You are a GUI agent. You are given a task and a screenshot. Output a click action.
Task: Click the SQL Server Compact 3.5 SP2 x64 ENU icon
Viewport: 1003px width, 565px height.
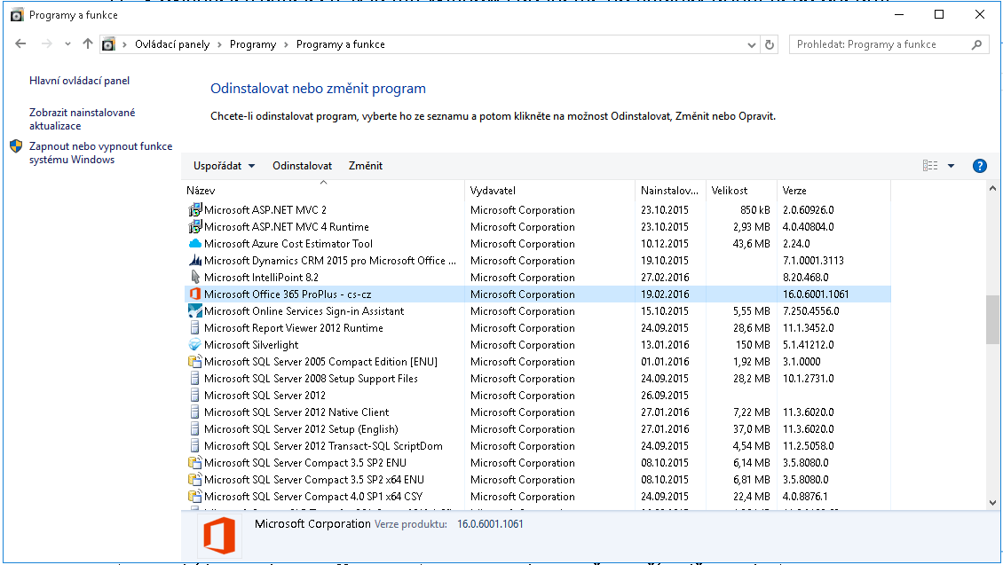[x=195, y=480]
